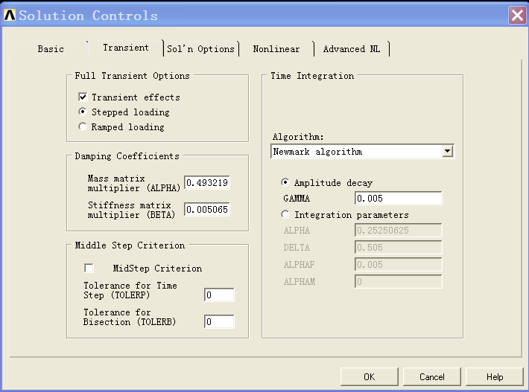Screen dimensions: 529x392
Task: Click the Mass matrix multiplier ALPHA field
Action: [x=206, y=183]
